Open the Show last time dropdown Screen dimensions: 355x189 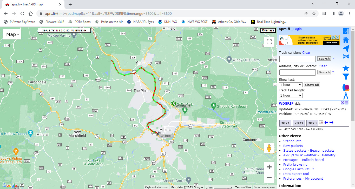pyautogui.click(x=291, y=85)
